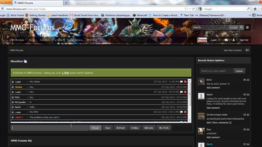The width and height of the screenshot is (262, 147).
Task: Click the Shoutbox popup icon next to title
Action: 25,61
